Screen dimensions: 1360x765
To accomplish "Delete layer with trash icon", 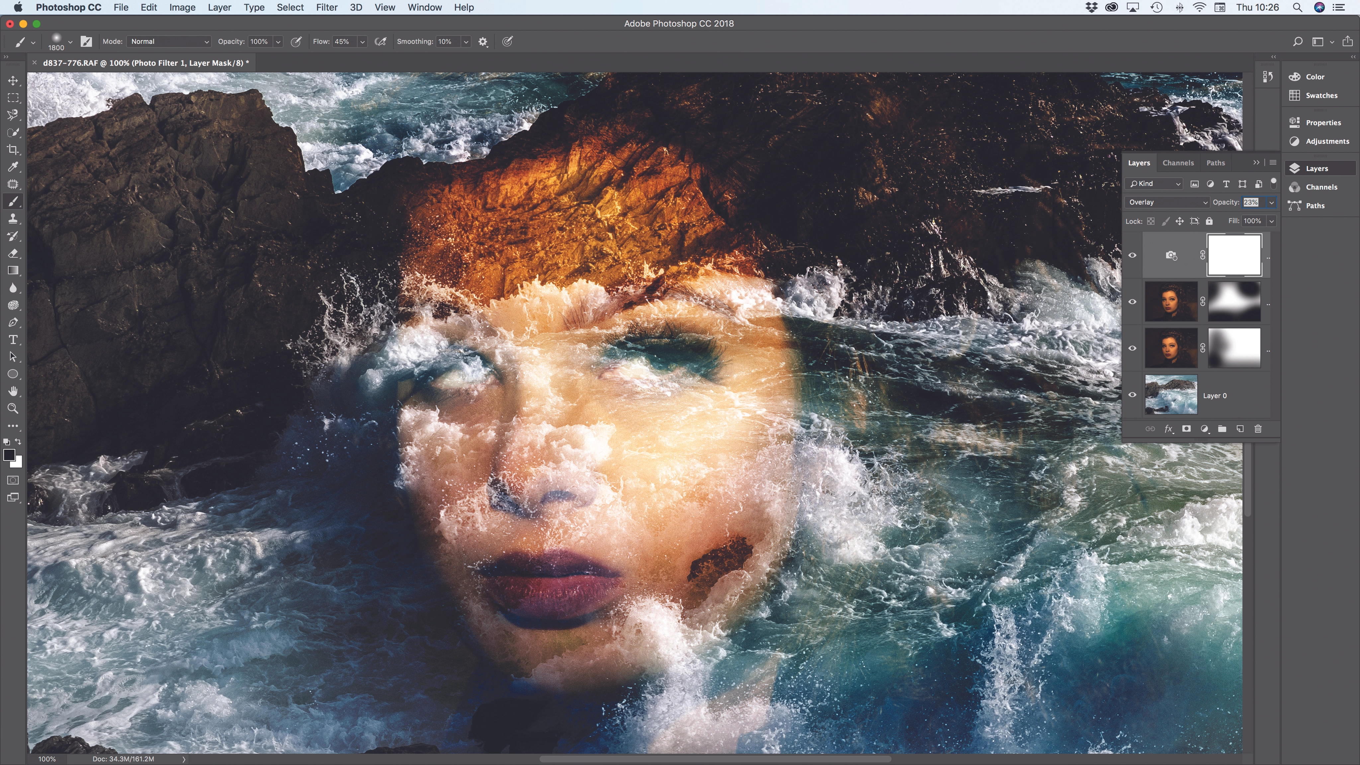I will 1258,429.
